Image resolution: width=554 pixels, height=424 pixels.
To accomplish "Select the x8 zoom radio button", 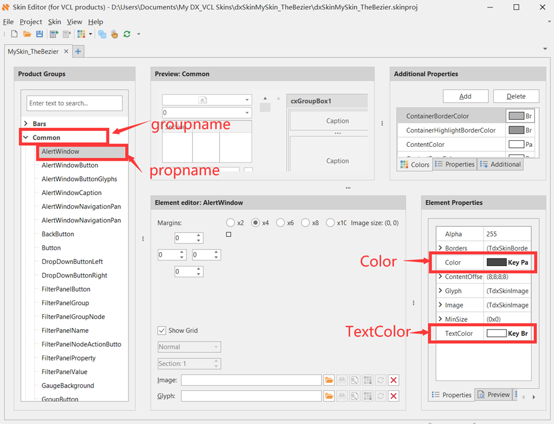I will coord(306,223).
